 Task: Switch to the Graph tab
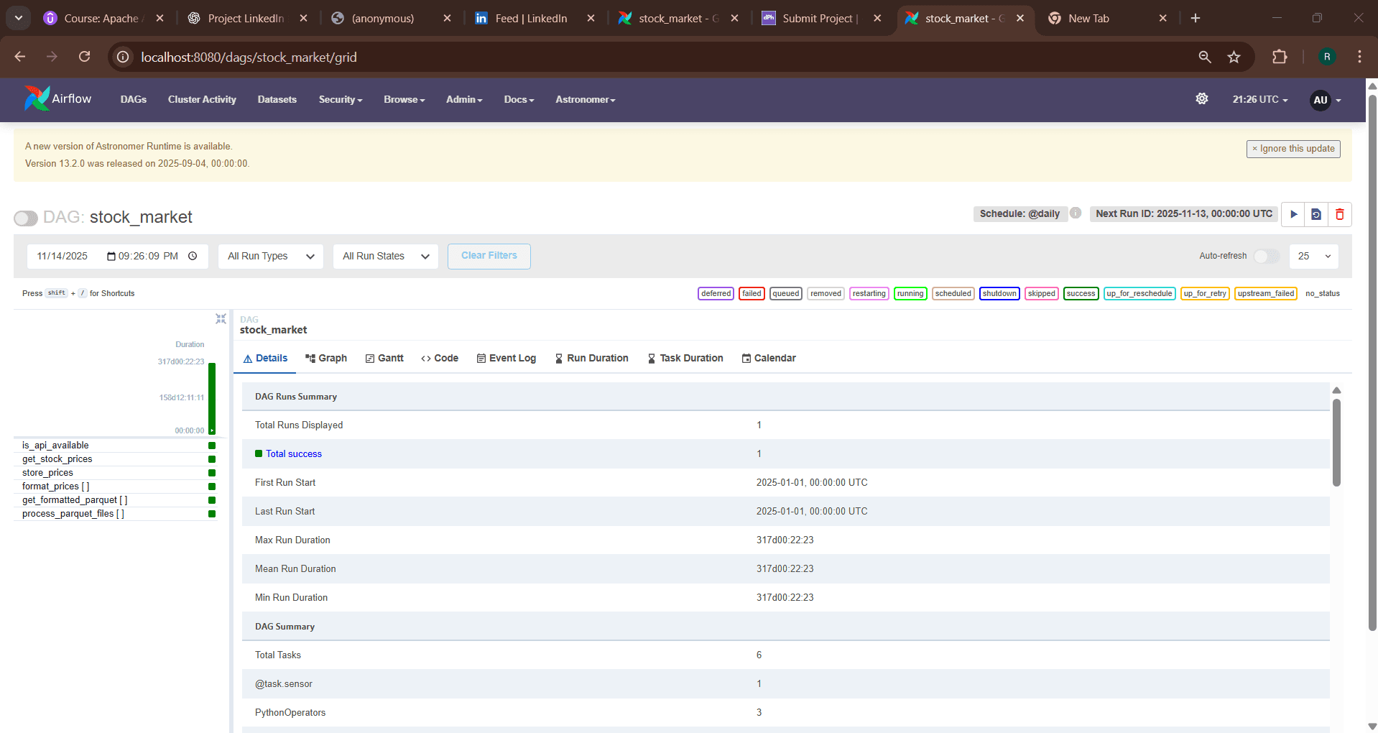point(326,358)
